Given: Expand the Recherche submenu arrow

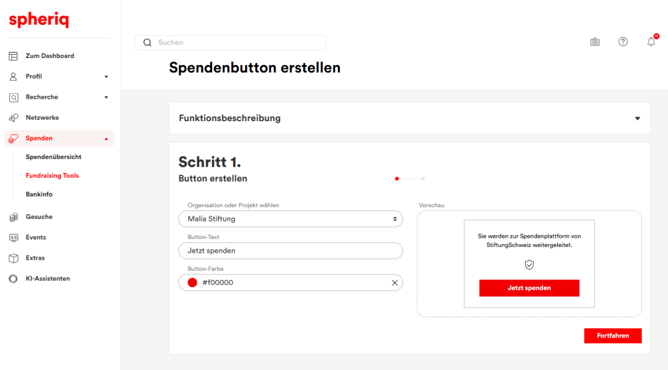Looking at the screenshot, I should 106,98.
